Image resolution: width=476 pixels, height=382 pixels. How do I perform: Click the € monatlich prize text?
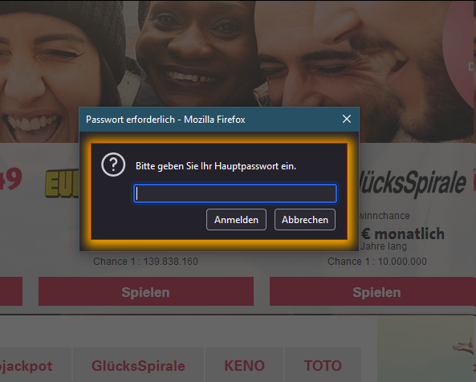pos(404,234)
